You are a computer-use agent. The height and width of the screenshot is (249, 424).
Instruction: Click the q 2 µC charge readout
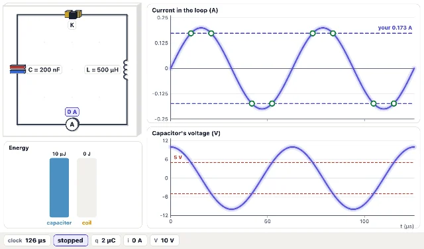tap(105, 240)
